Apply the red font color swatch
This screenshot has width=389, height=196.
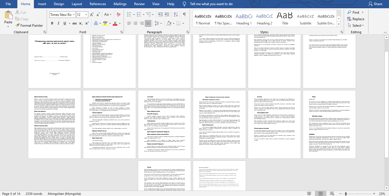pyautogui.click(x=115, y=23)
